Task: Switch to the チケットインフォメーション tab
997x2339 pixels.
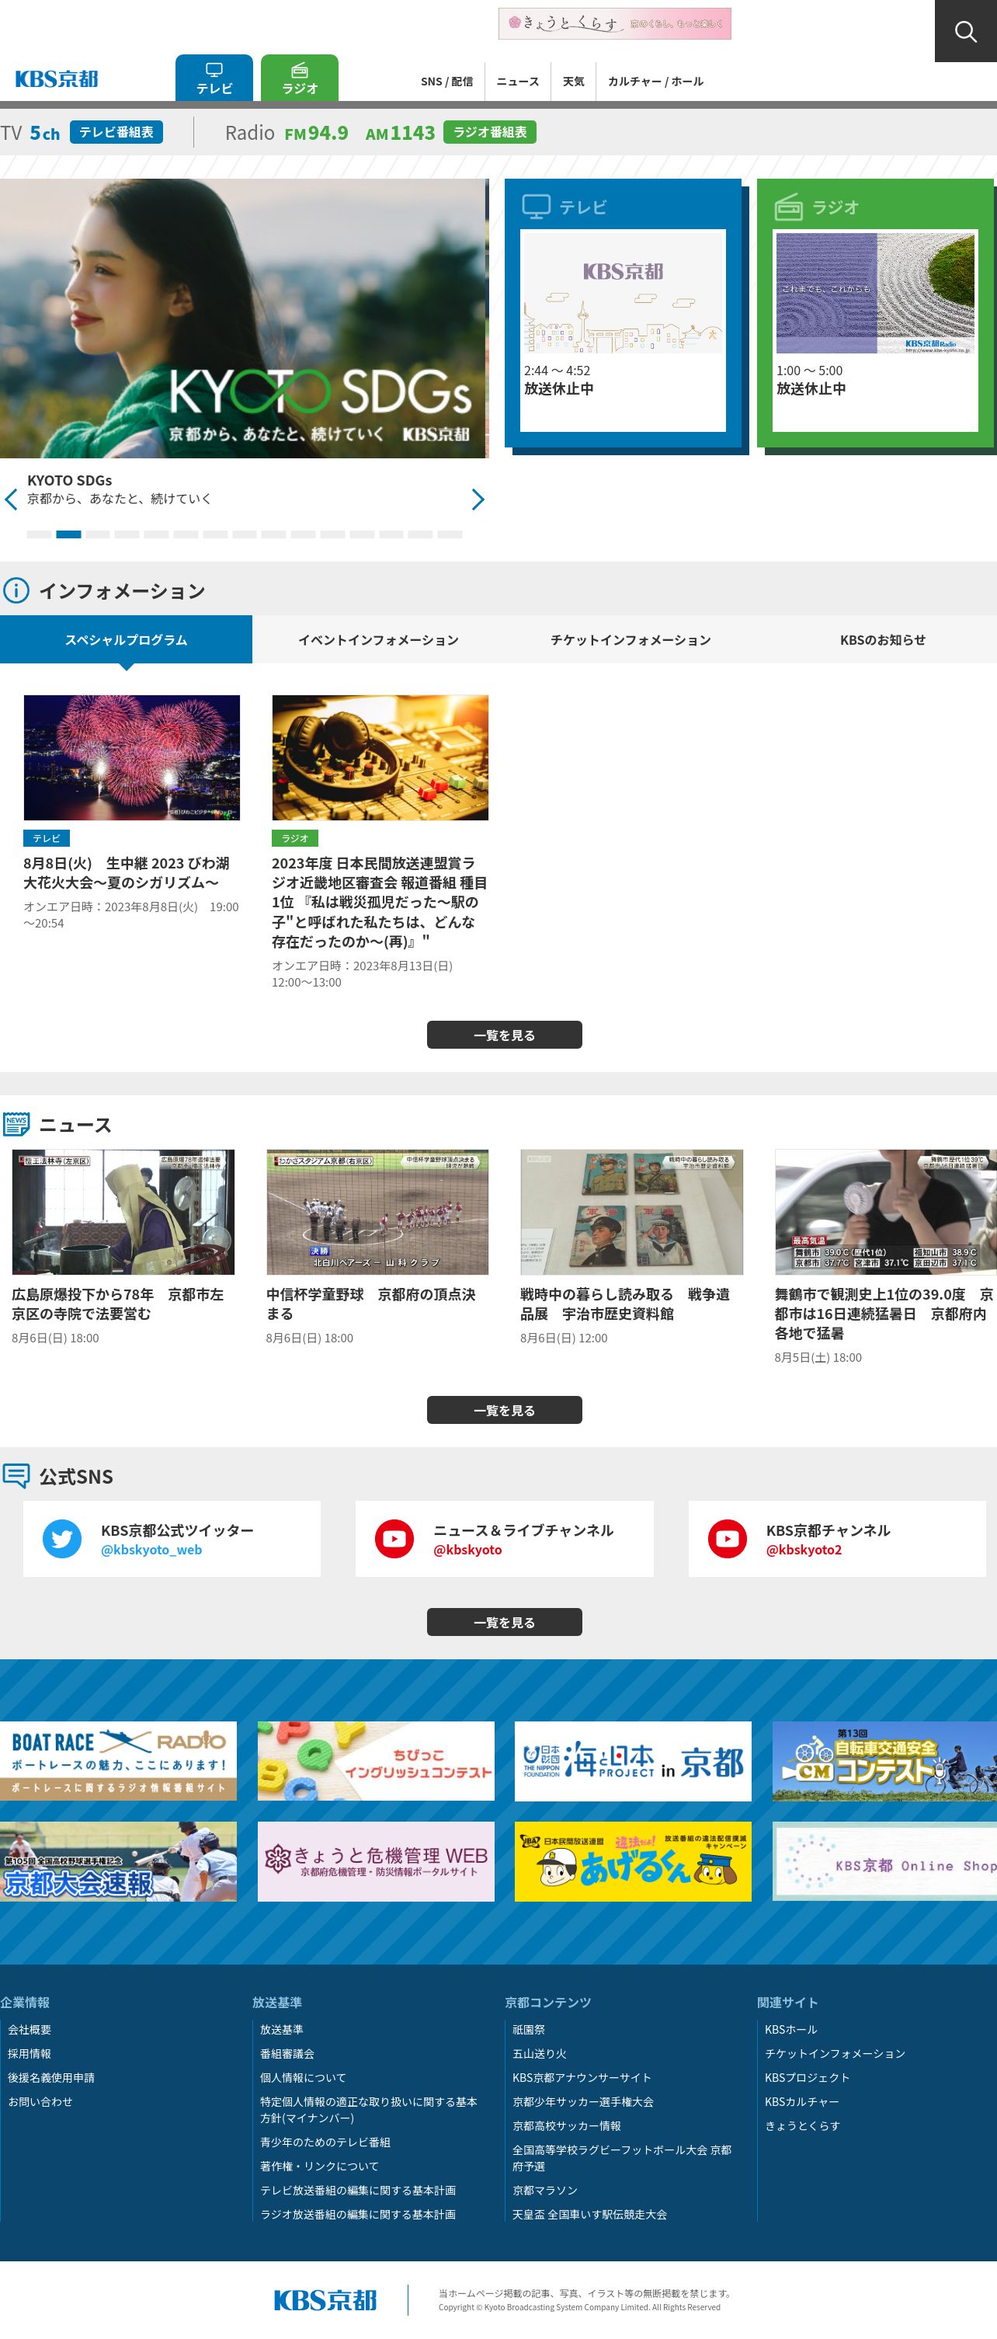Action: [x=631, y=640]
